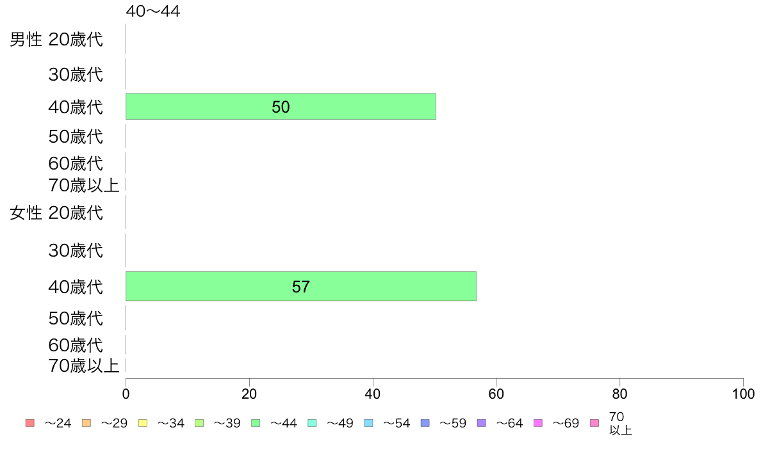Click the 40~44 chart title

coord(153,11)
